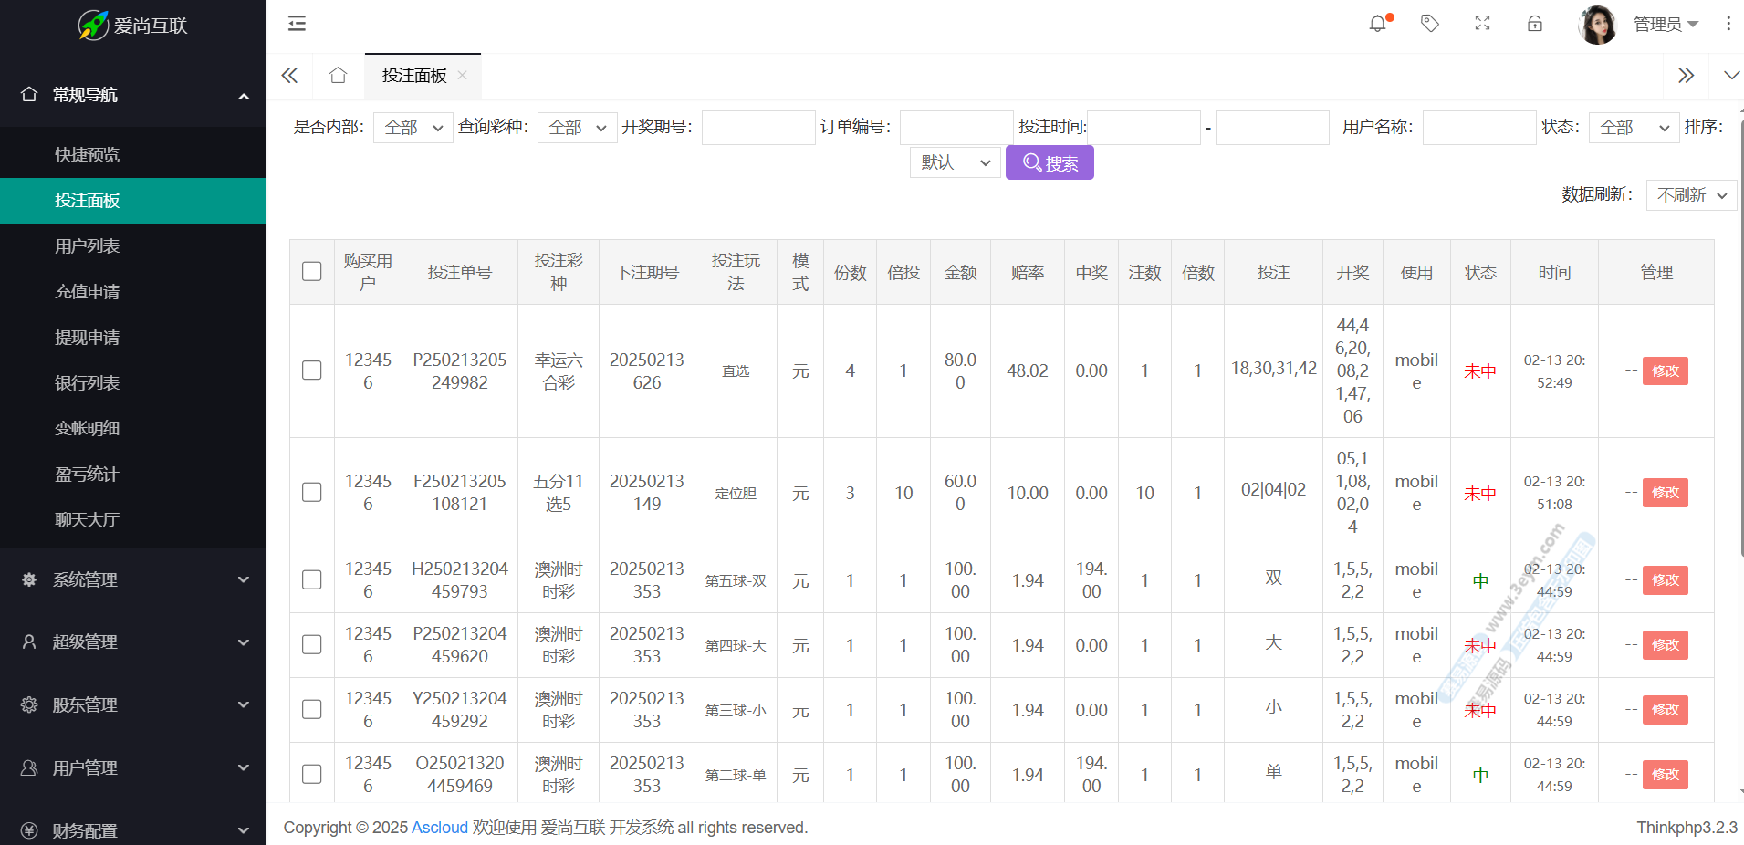The height and width of the screenshot is (845, 1744).
Task: Click the lock screen icon
Action: [x=1535, y=24]
